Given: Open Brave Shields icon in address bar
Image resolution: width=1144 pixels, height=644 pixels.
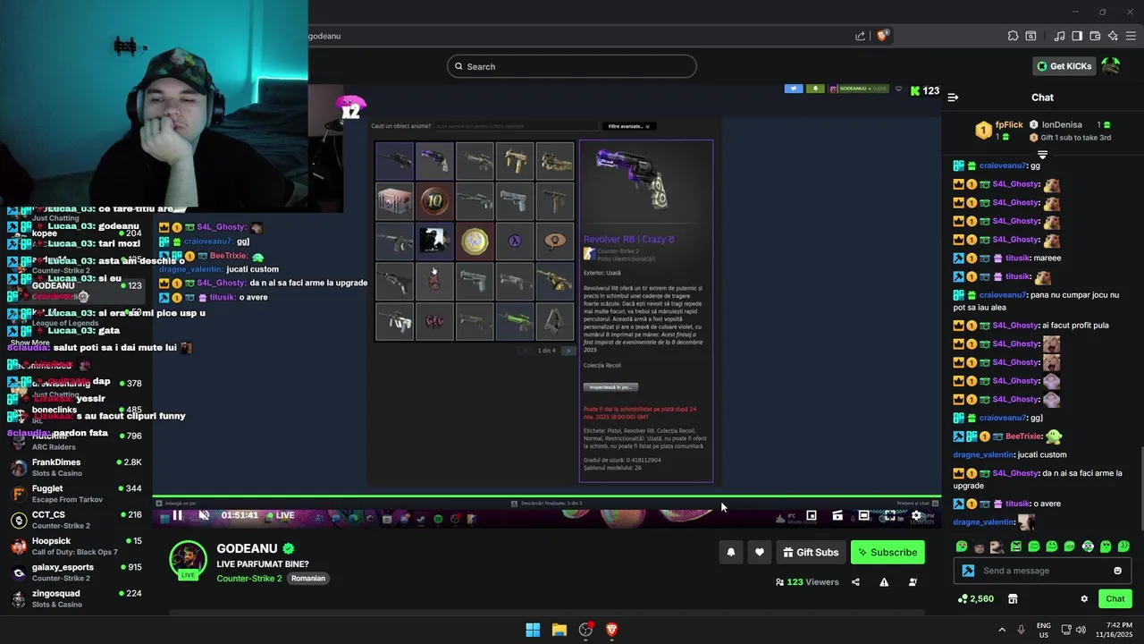Looking at the screenshot, I should pos(882,36).
